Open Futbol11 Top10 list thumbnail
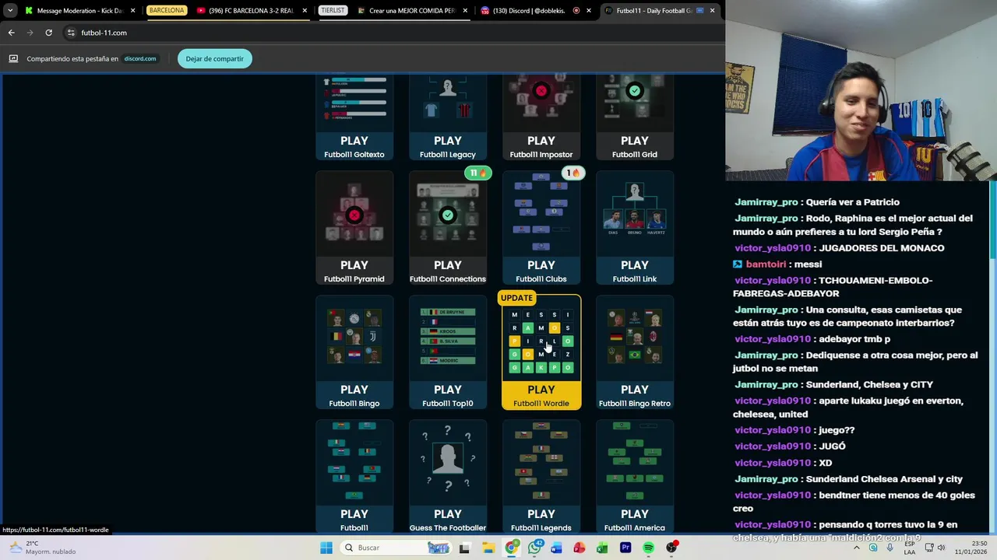Screen dimensions: 997x560 click(448, 338)
